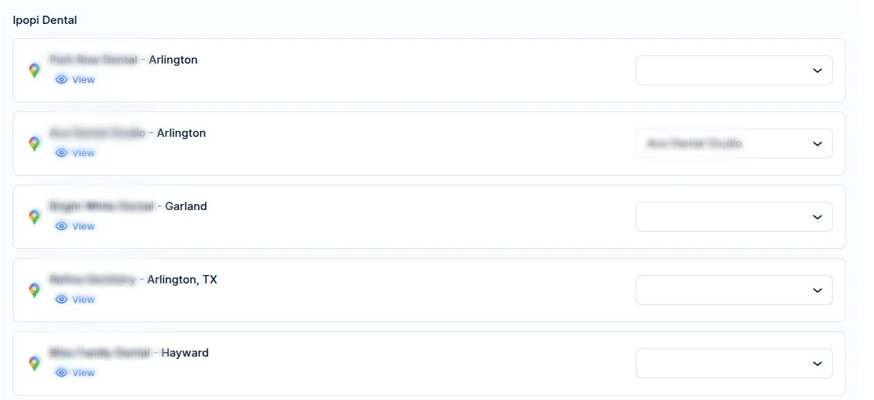Click the Google Maps pin in the Garland row
This screenshot has height=400, width=874.
click(x=34, y=217)
